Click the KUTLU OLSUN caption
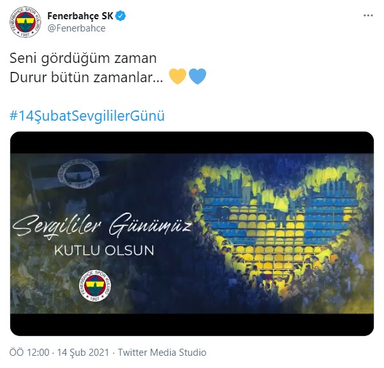The image size is (384, 368). pyautogui.click(x=104, y=250)
